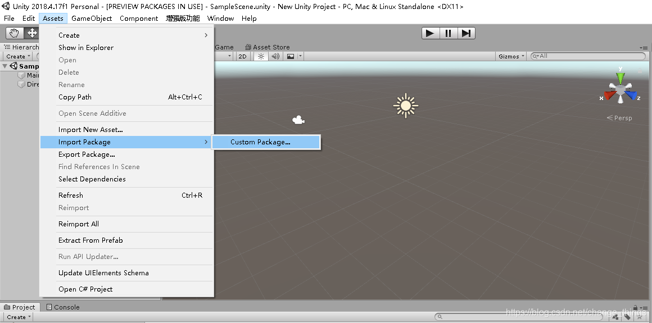Open the Gizmos dropdown

click(x=511, y=56)
